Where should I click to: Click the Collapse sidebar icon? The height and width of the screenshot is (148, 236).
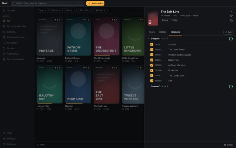[4, 144]
